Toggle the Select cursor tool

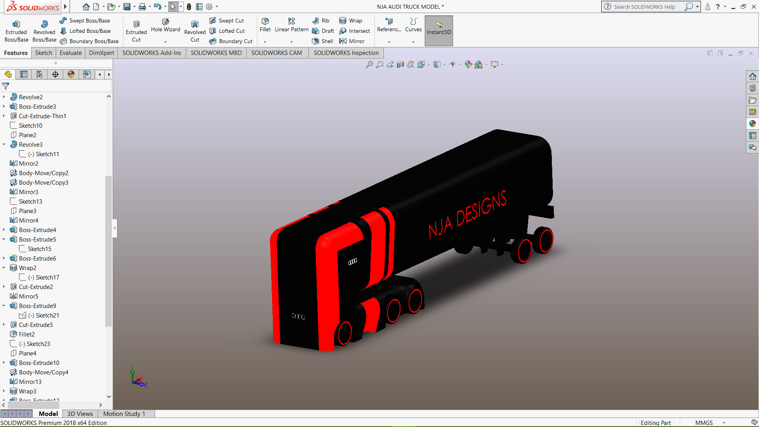[x=173, y=7]
